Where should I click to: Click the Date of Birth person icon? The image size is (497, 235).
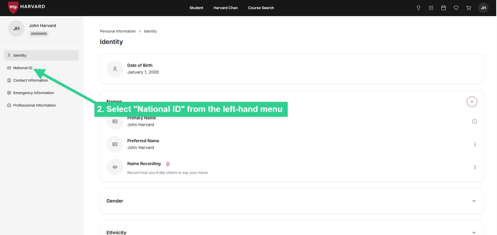pyautogui.click(x=115, y=69)
